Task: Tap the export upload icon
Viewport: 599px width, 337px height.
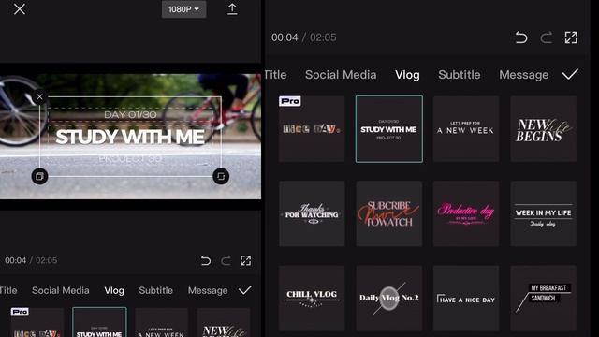Action: point(232,9)
